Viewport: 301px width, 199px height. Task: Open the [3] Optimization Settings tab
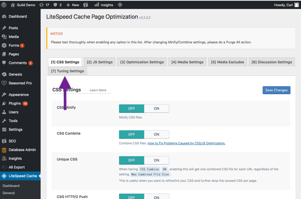(x=142, y=62)
